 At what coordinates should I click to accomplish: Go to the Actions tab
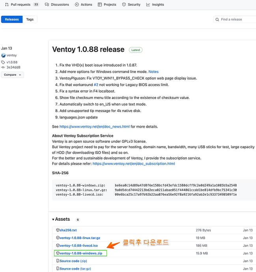click(83, 4)
